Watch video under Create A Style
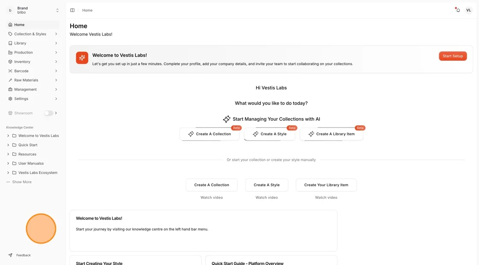The width and height of the screenshot is (479, 265). [267, 197]
